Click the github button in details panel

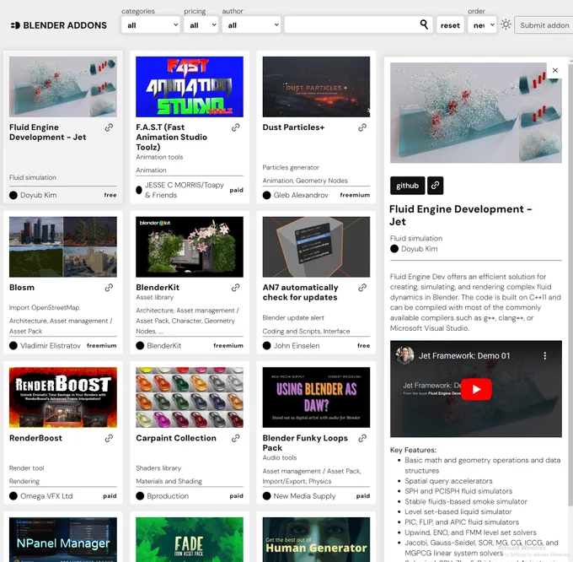pyautogui.click(x=407, y=186)
